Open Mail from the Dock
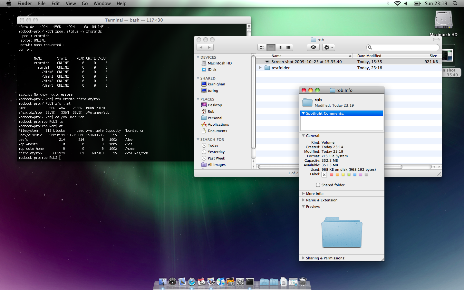464x290 pixels. pyautogui.click(x=182, y=282)
